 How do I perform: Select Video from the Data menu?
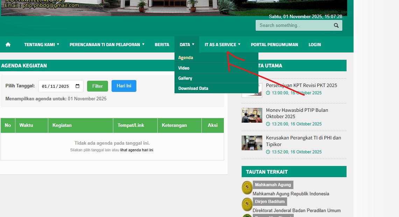184,68
